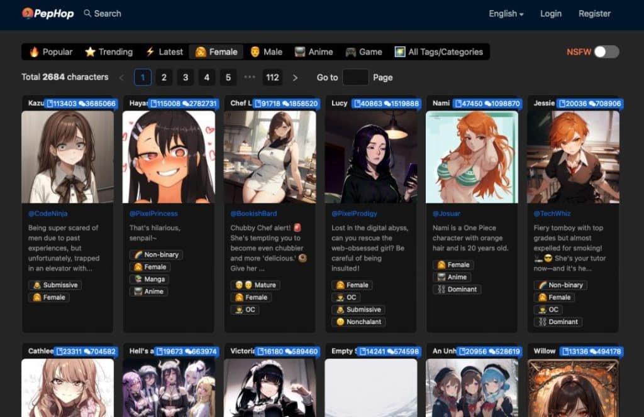The image size is (644, 417).
Task: Click Mature tag on Chef card
Action: click(x=255, y=285)
